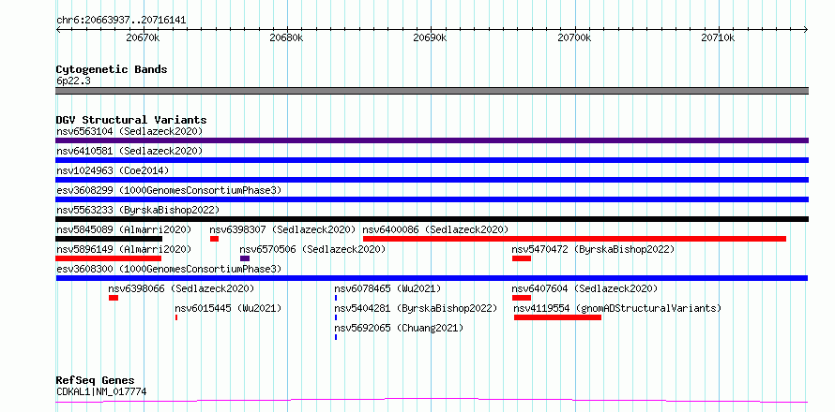Click the nsv5692065 (Chuang2021) label
Viewport: 835px width, 412px height.
point(399,328)
